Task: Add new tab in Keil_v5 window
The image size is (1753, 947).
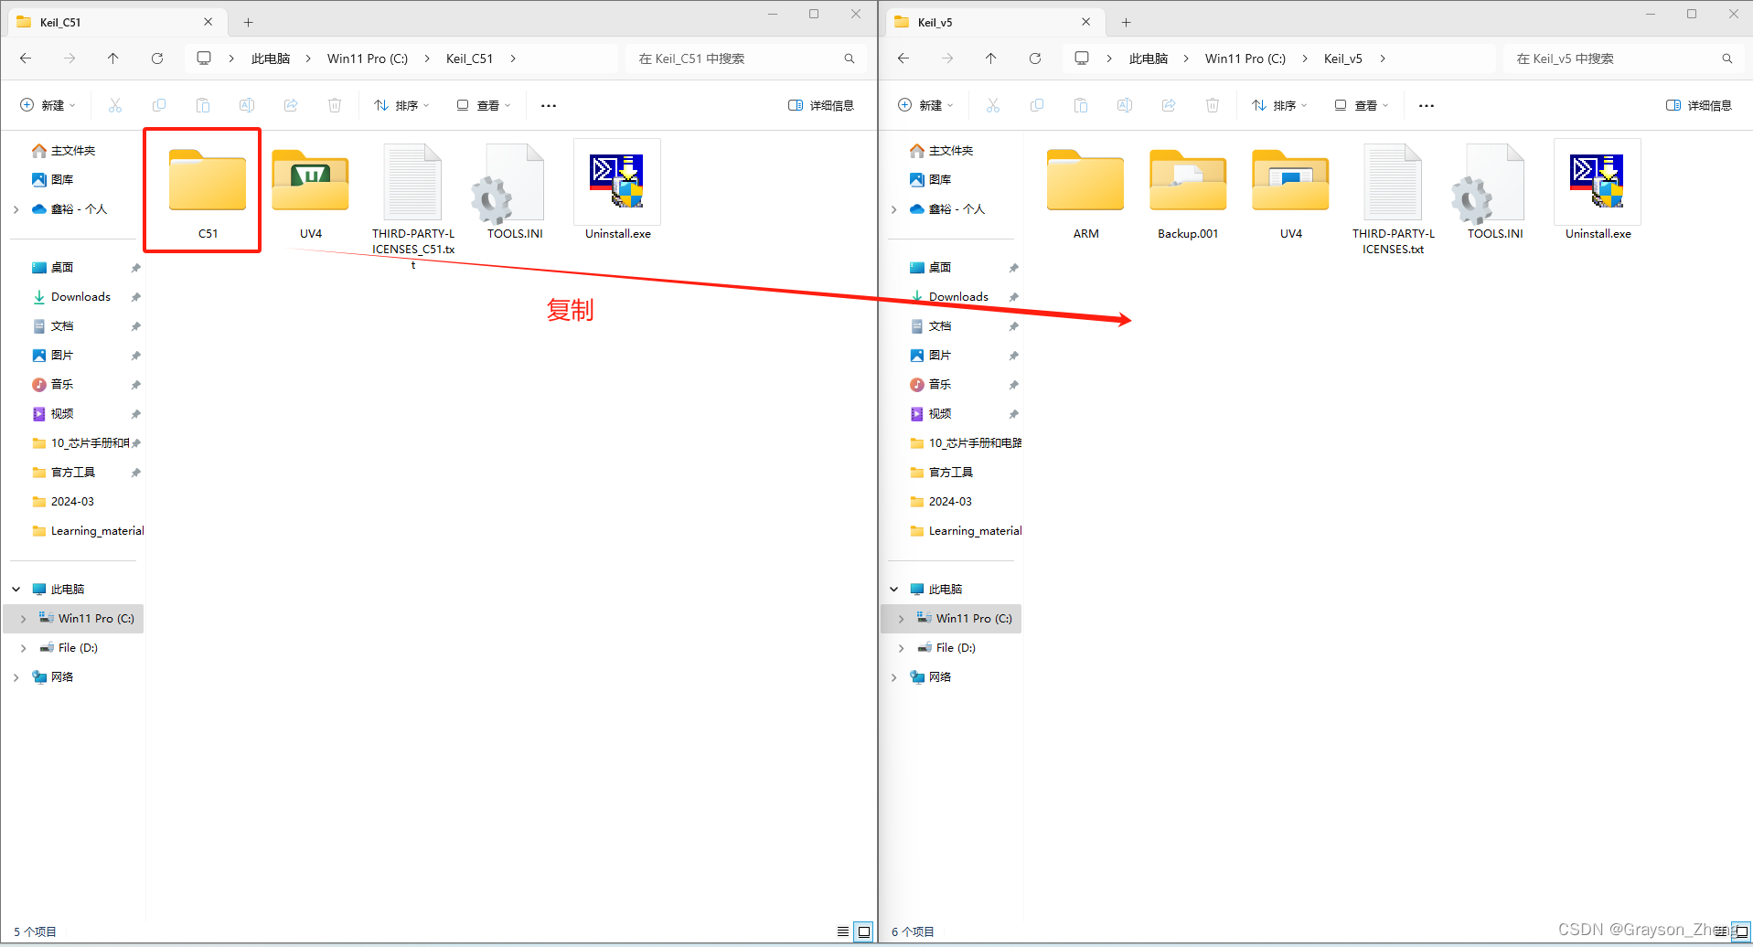Action: click(1126, 22)
